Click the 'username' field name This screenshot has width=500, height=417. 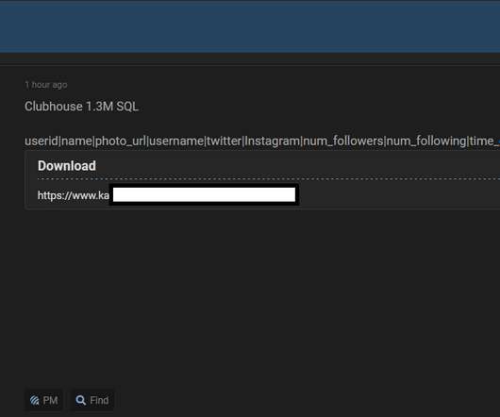tap(176, 141)
